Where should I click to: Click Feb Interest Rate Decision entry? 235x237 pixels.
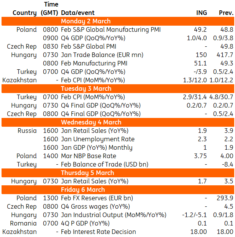pos(99,232)
